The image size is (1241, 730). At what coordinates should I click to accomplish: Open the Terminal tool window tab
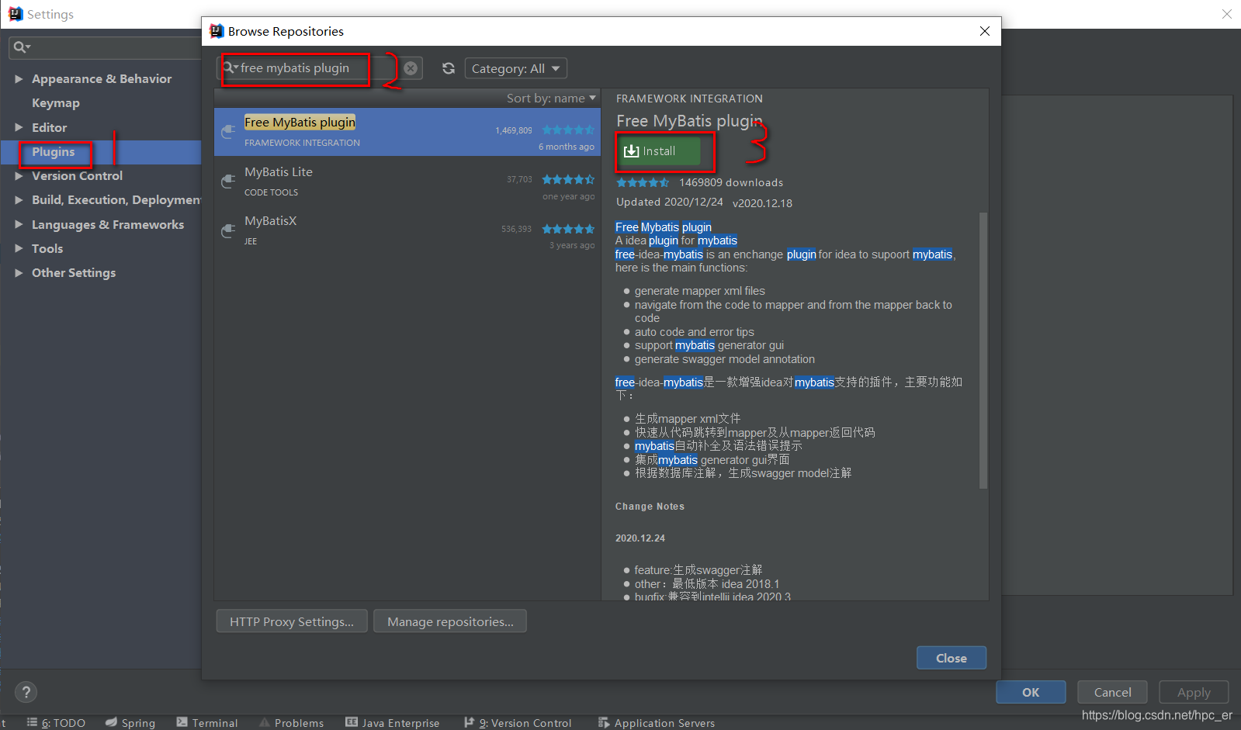[207, 722]
